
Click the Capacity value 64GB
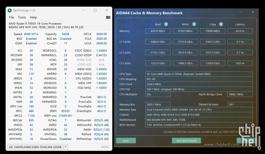66,34
